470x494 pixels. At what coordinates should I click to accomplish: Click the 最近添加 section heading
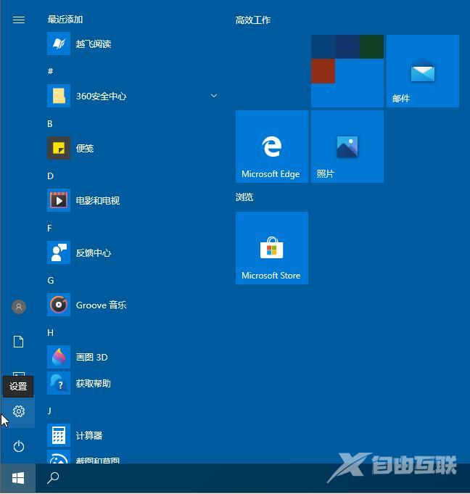[x=65, y=20]
